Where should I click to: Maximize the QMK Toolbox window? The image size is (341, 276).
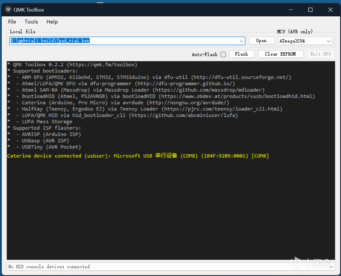click(x=310, y=10)
